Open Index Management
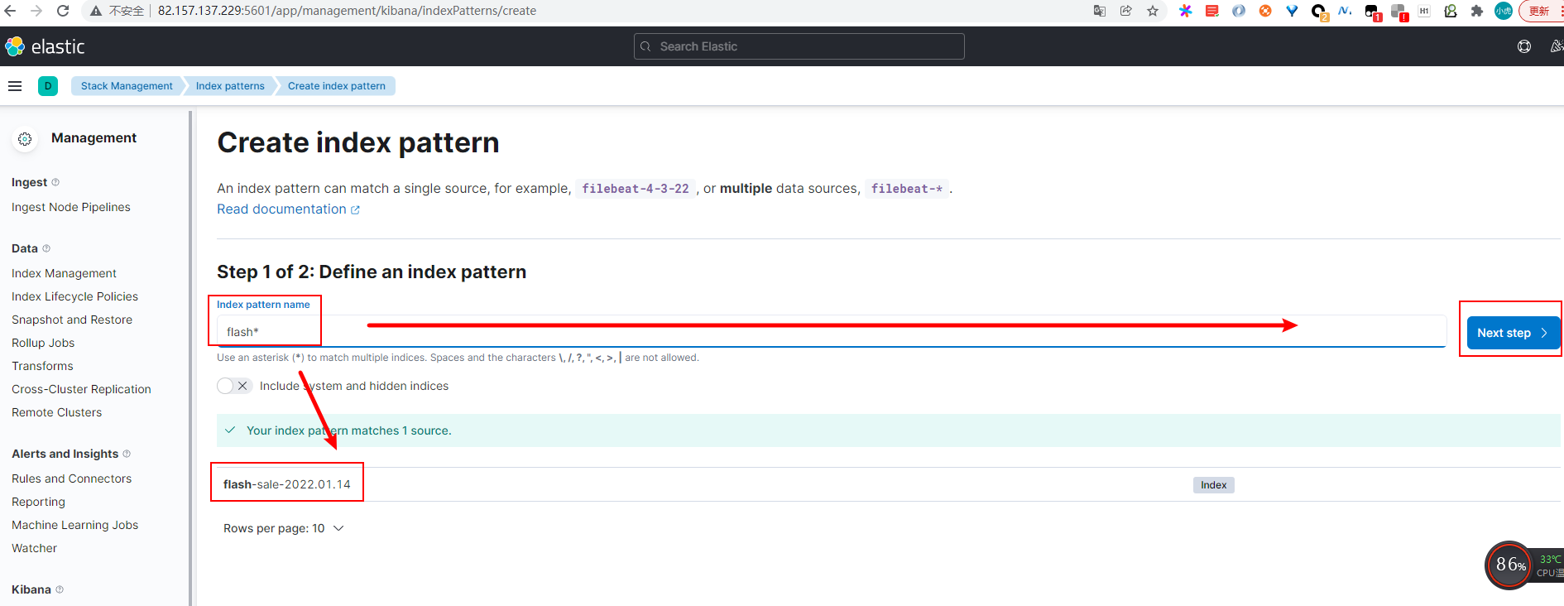1564x606 pixels. pos(64,273)
